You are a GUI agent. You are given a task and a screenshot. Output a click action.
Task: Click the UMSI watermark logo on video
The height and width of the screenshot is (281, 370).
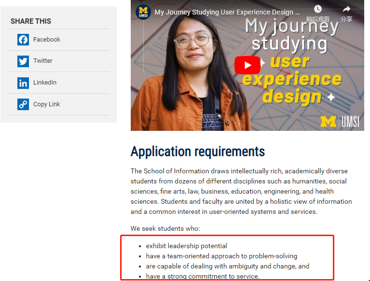click(x=340, y=122)
